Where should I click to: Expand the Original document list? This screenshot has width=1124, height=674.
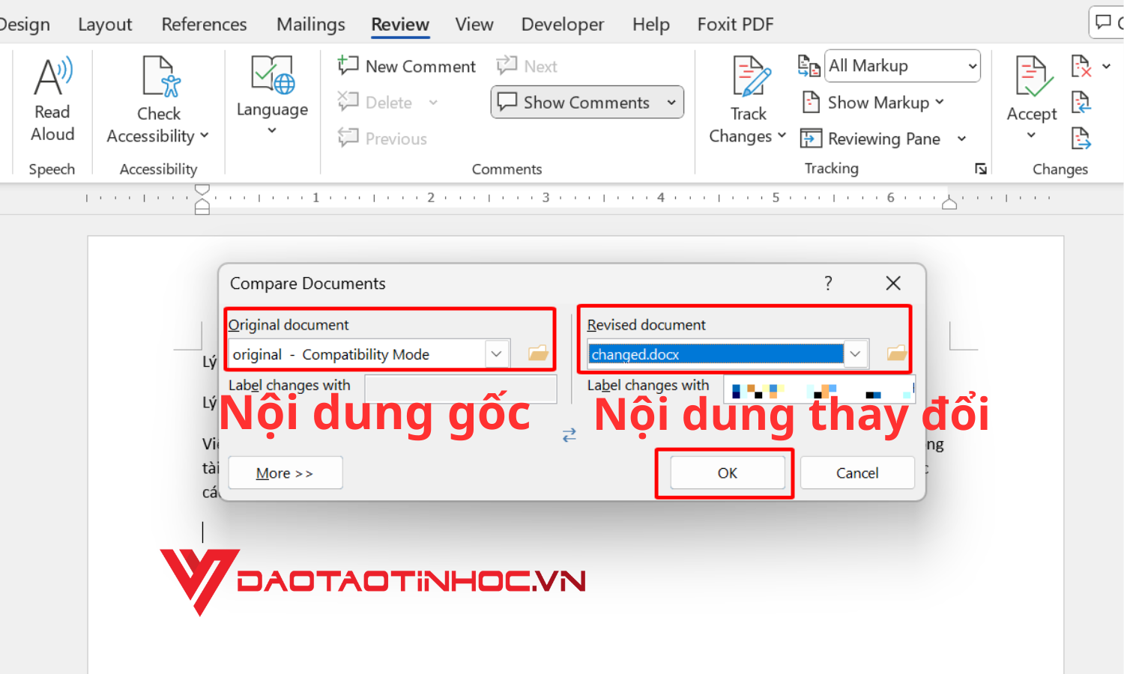point(495,353)
